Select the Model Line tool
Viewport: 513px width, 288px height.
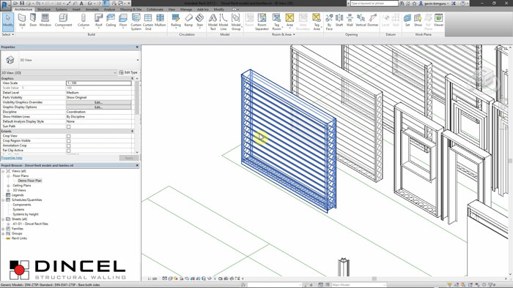[224, 22]
